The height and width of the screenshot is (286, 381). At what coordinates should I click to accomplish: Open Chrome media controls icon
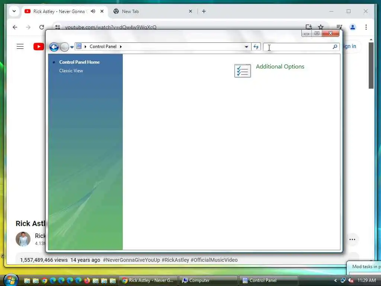pyautogui.click(x=339, y=27)
